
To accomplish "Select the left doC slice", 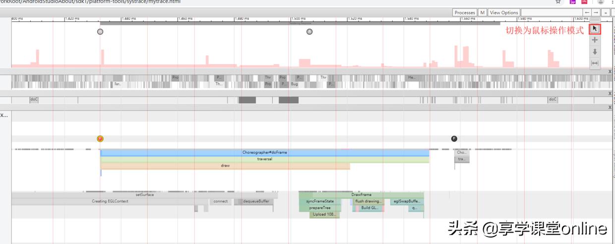I will (34, 100).
